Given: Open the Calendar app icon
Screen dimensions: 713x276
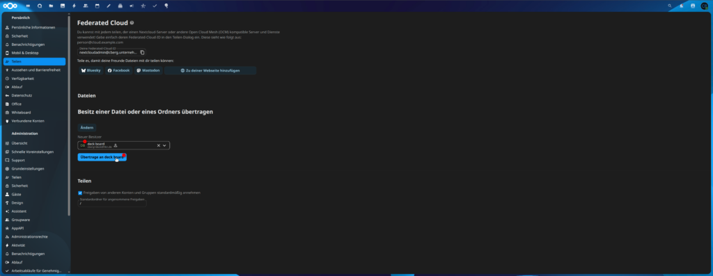Looking at the screenshot, I should (97, 6).
